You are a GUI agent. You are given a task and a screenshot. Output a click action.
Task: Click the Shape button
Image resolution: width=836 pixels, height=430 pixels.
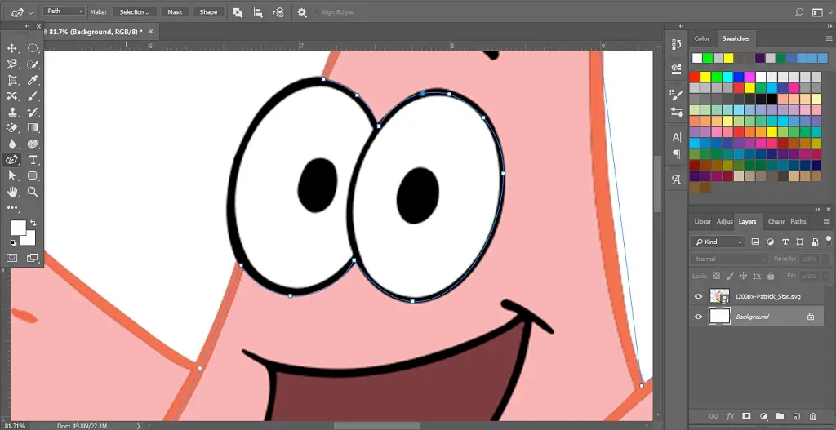[x=208, y=12]
